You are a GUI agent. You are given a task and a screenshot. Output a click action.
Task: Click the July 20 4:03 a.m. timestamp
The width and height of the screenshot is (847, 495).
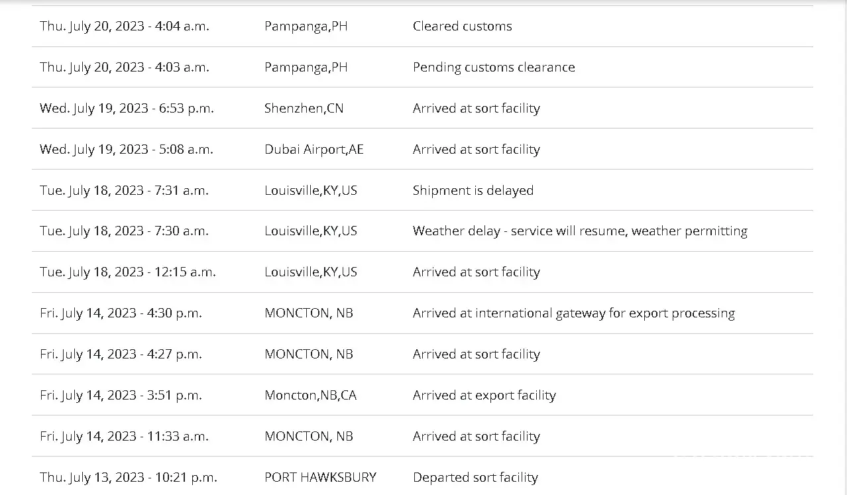click(124, 68)
